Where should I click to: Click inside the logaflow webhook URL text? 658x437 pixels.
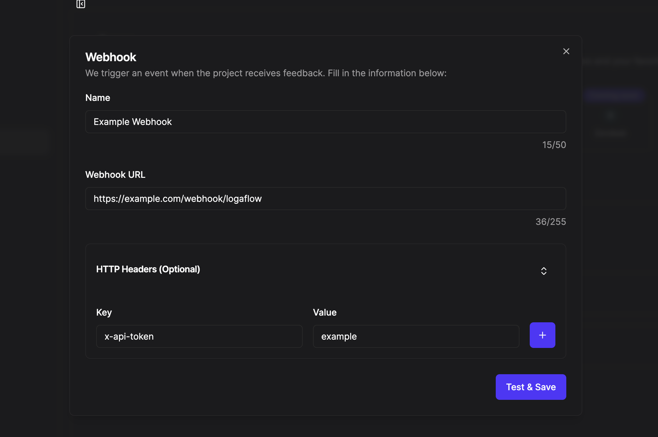[x=177, y=199]
